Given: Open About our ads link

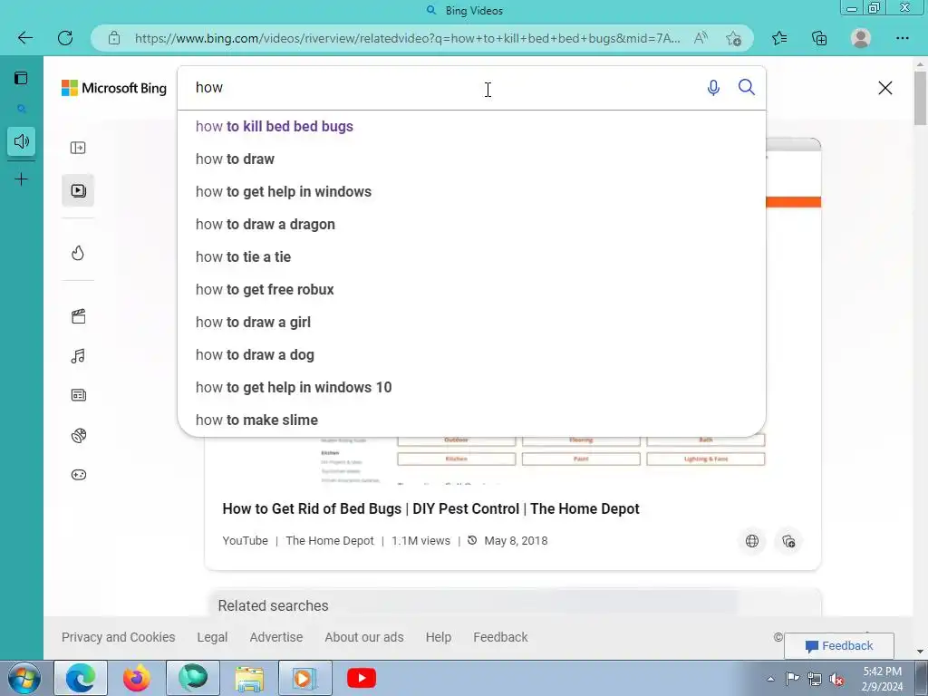Looking at the screenshot, I should tap(364, 637).
